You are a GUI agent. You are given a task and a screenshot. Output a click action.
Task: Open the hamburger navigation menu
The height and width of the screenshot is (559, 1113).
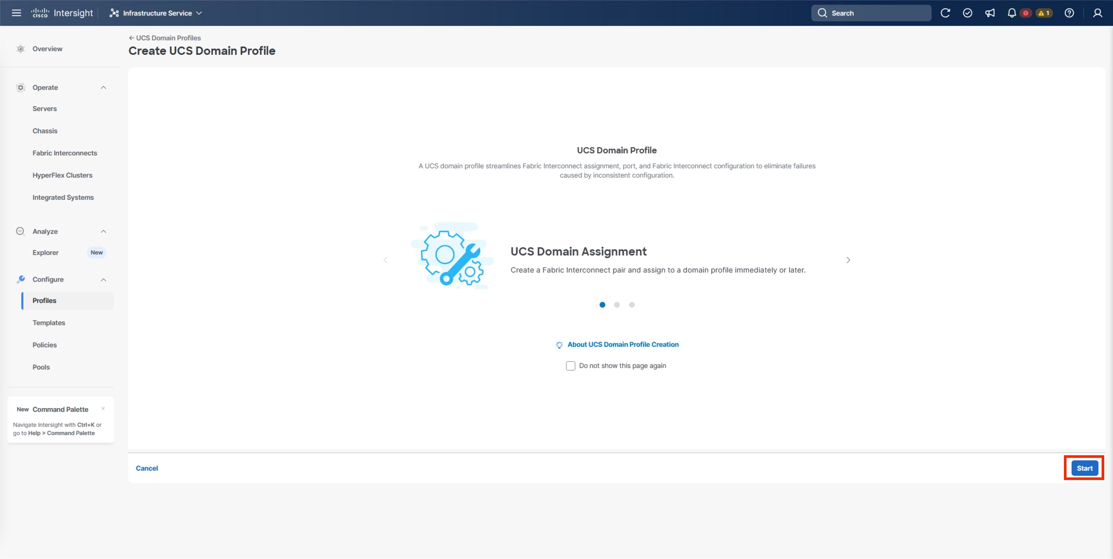tap(16, 12)
